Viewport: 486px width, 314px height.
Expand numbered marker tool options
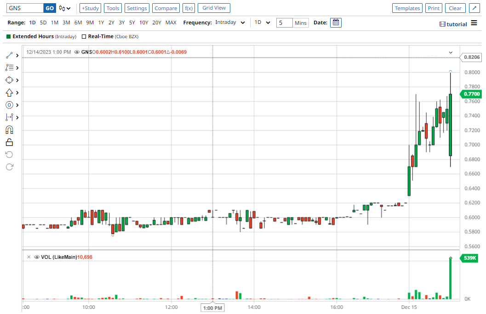coord(17,105)
